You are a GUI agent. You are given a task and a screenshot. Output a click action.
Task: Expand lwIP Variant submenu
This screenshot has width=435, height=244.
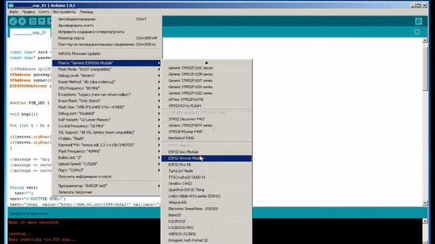[x=107, y=120]
